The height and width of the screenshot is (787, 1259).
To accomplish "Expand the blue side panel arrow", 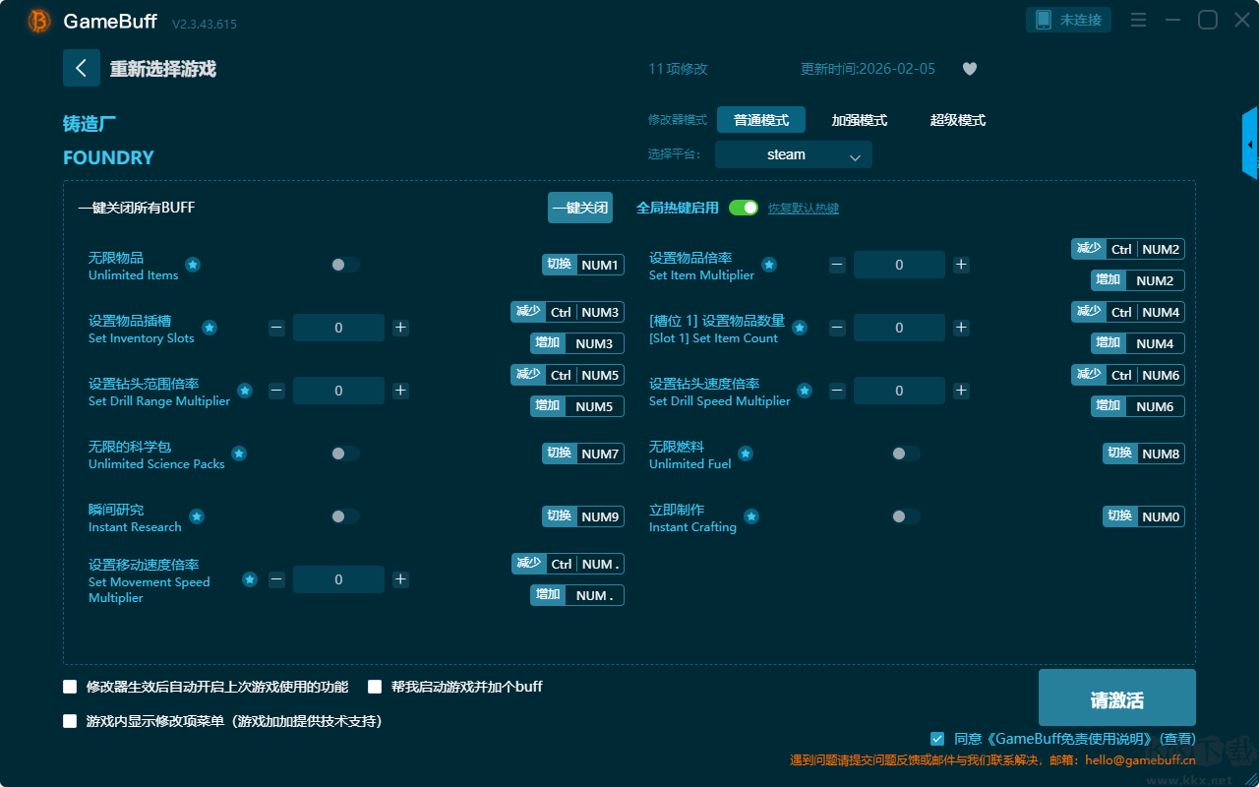I will pos(1250,144).
